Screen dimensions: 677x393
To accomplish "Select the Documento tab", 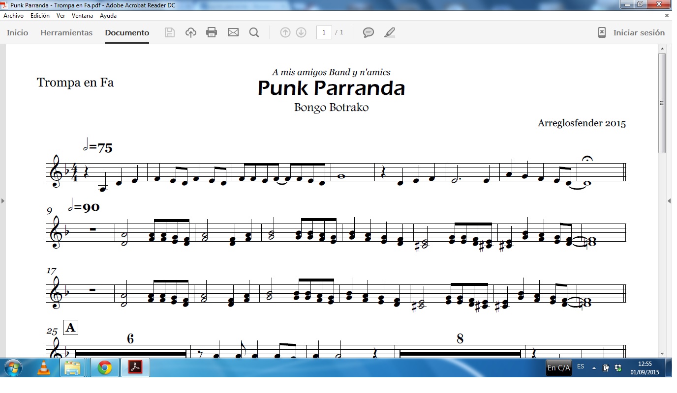I will (127, 33).
